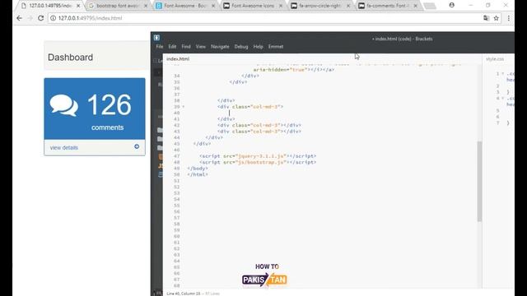Switch to the Font Awesome - Bootstrap tab

[184, 6]
